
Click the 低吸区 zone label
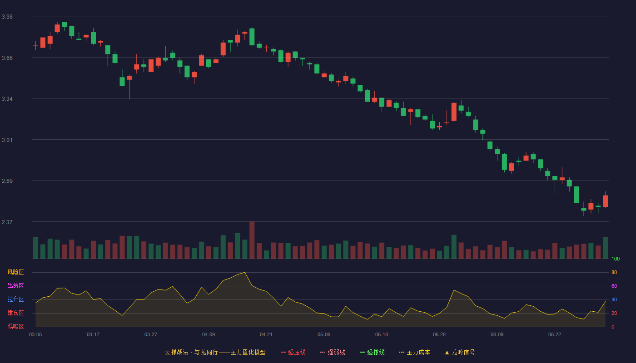[15, 327]
